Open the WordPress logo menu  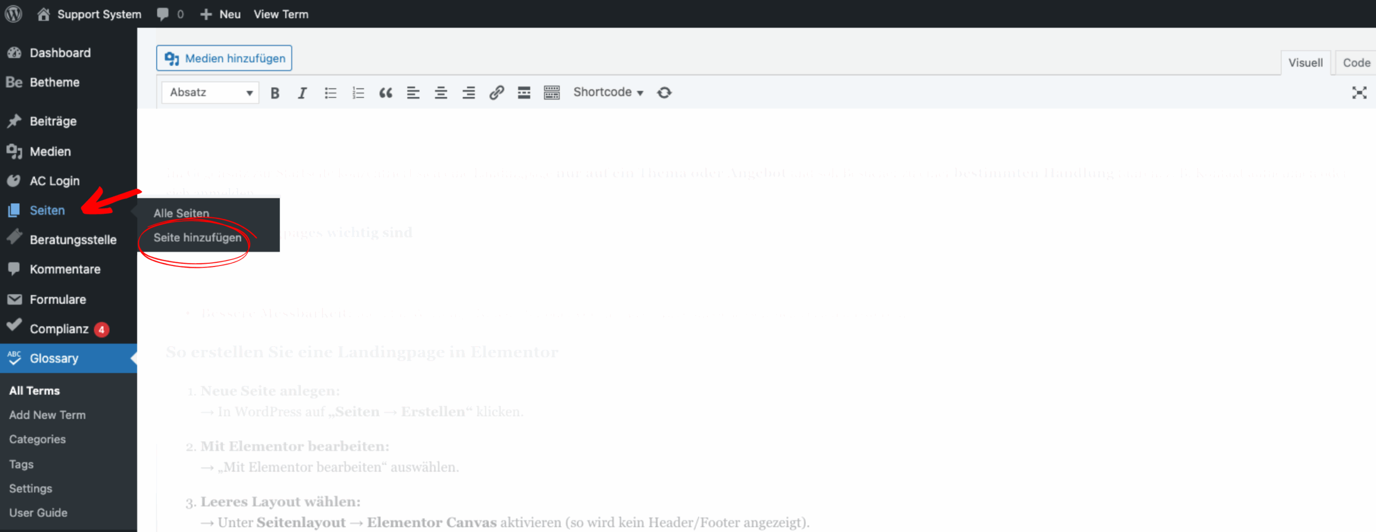point(13,13)
